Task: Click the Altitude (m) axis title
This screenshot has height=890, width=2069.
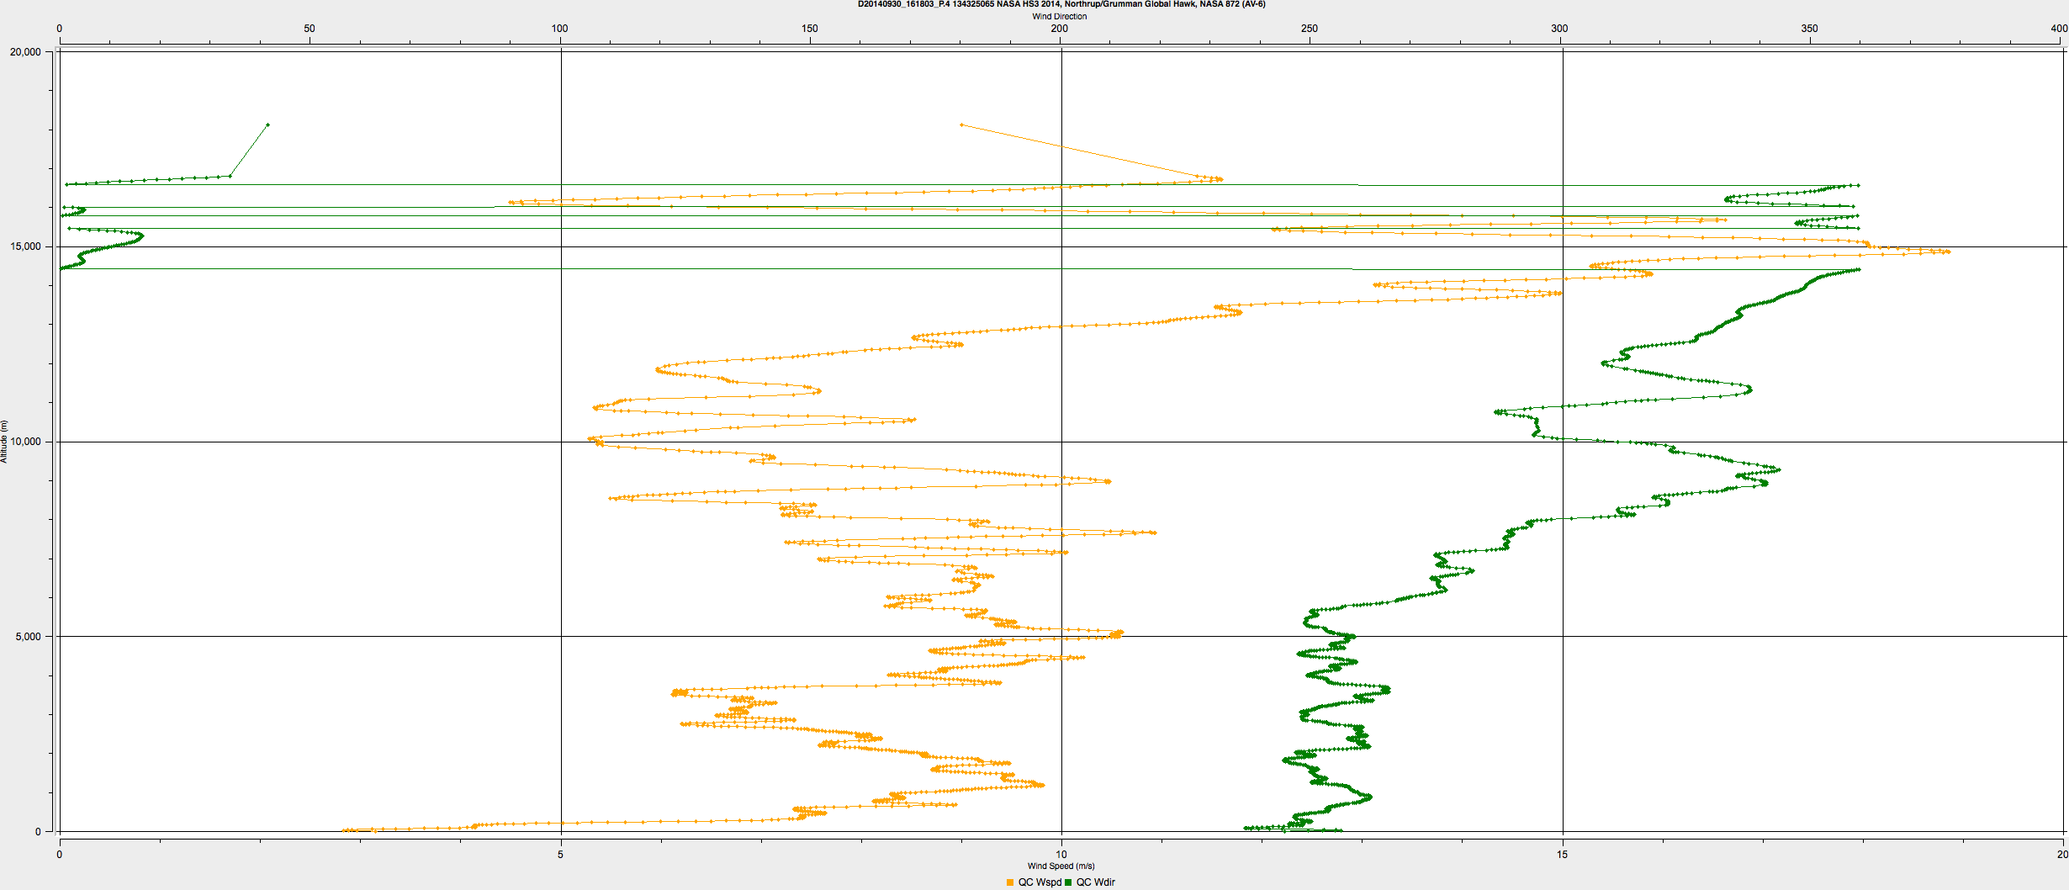Action: [4, 442]
